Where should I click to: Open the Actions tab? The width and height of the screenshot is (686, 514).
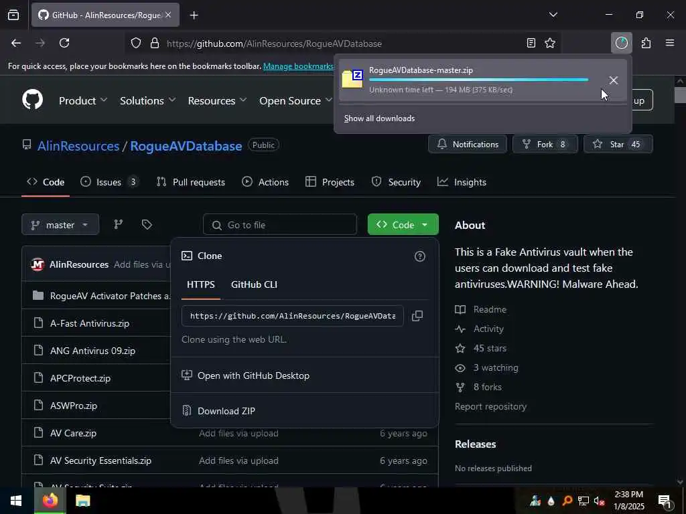point(265,182)
